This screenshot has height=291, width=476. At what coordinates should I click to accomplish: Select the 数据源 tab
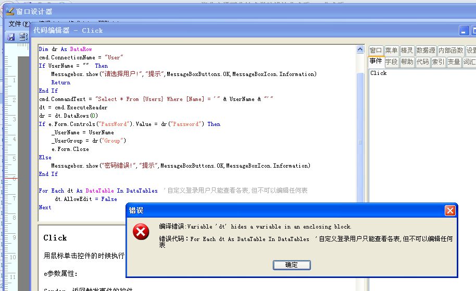[425, 50]
